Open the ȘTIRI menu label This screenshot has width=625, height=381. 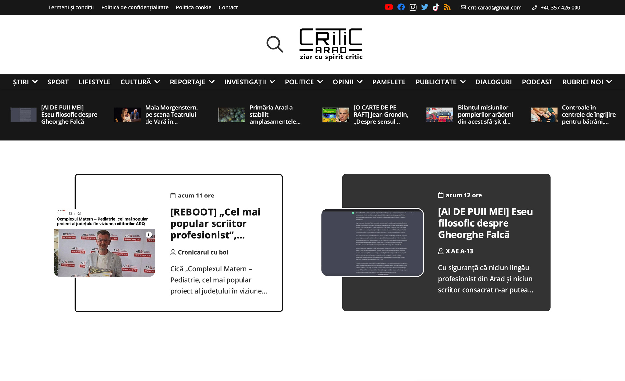21,82
